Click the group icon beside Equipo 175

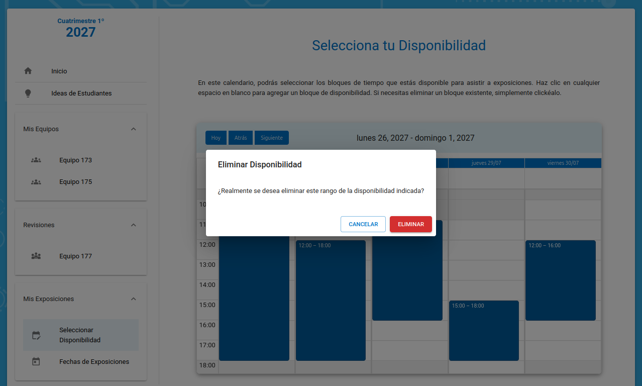pos(36,182)
